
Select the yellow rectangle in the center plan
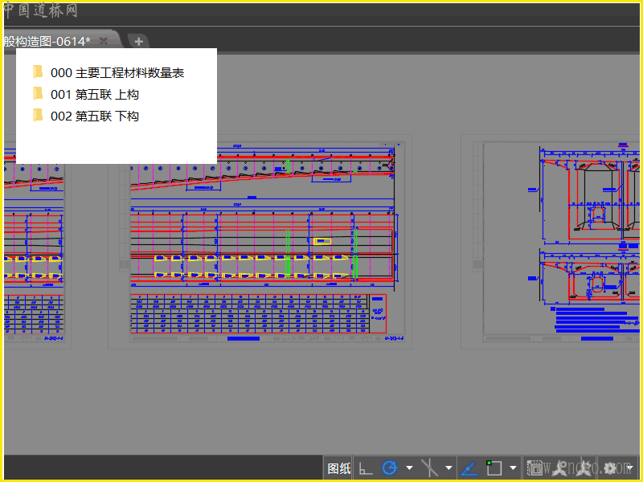pyautogui.click(x=322, y=241)
